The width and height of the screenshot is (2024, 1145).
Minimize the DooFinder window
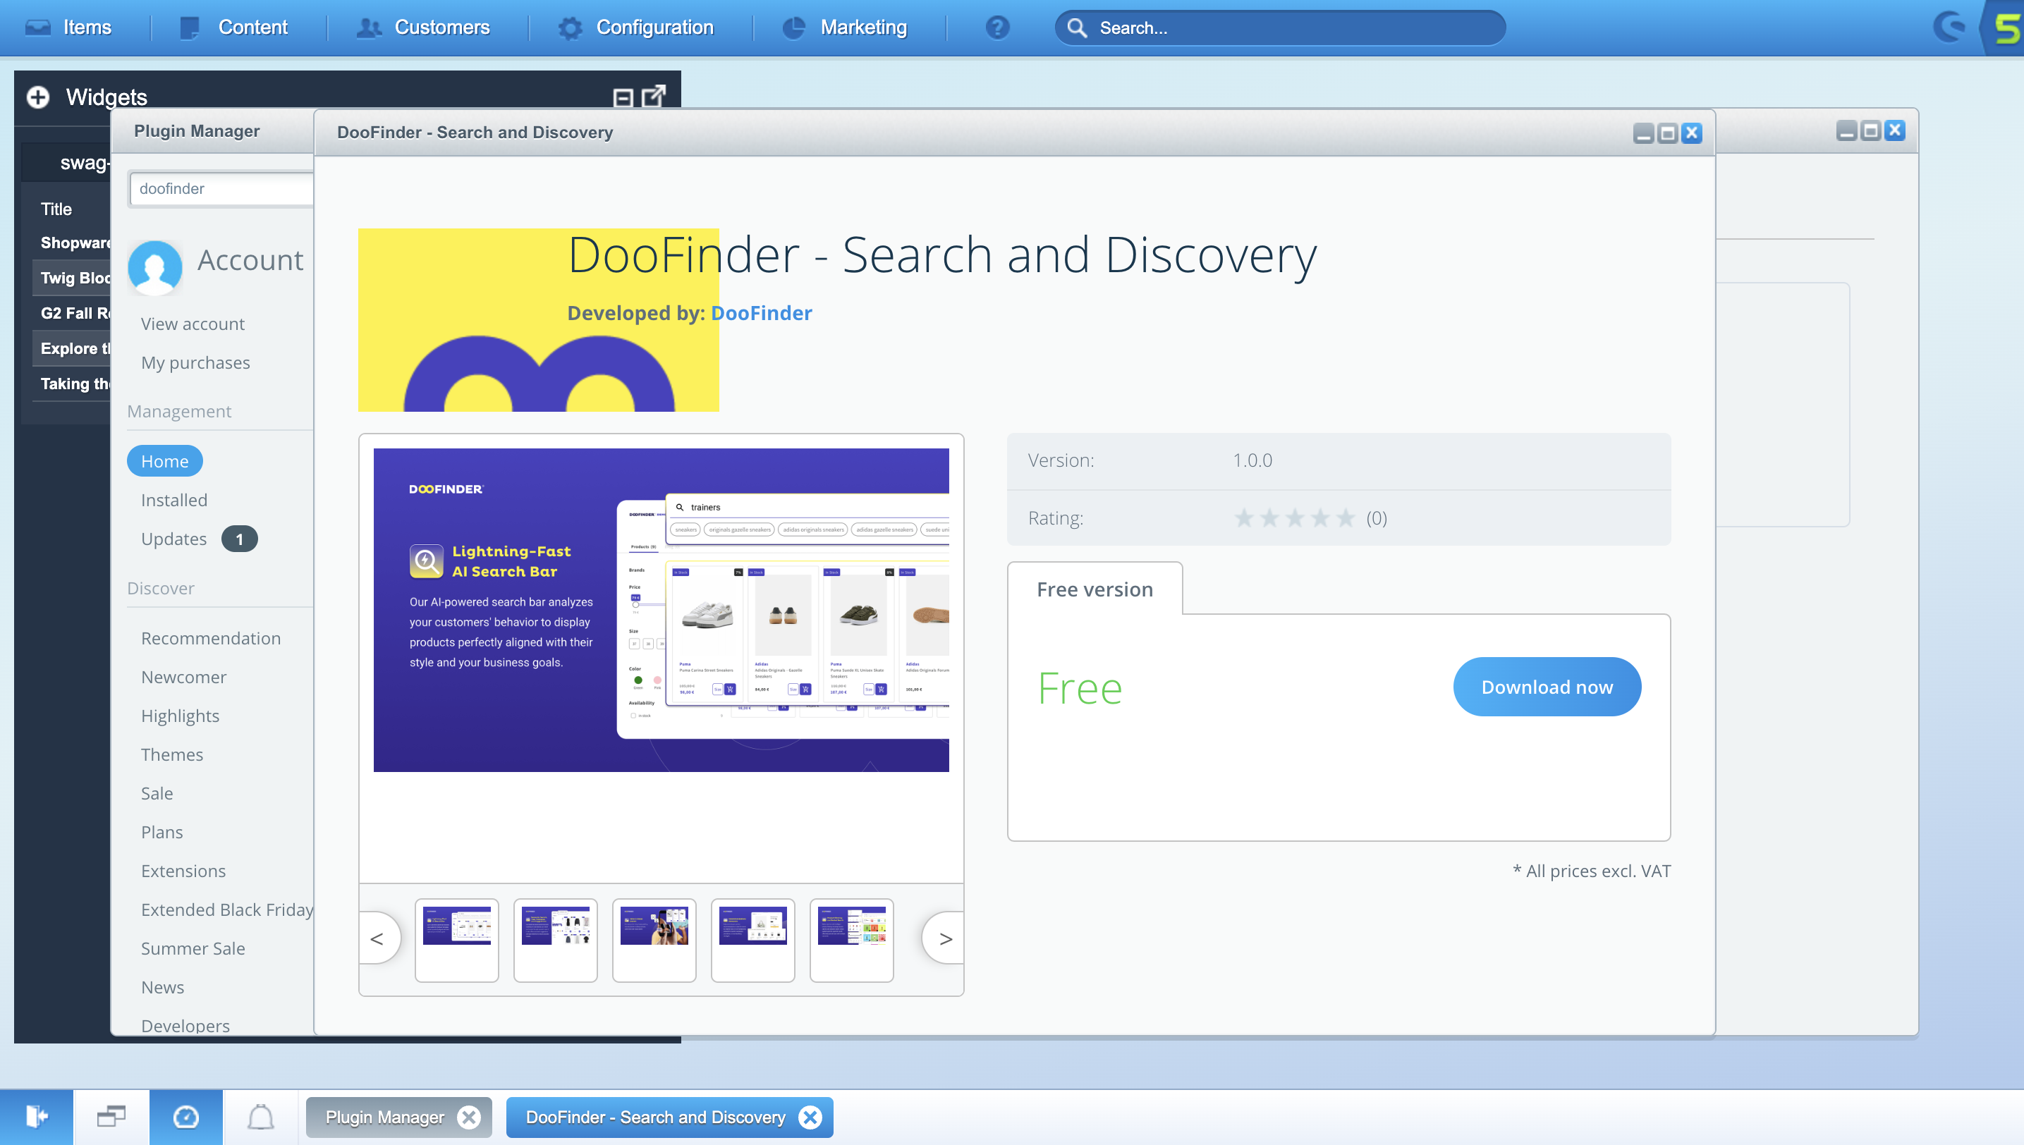click(1643, 133)
